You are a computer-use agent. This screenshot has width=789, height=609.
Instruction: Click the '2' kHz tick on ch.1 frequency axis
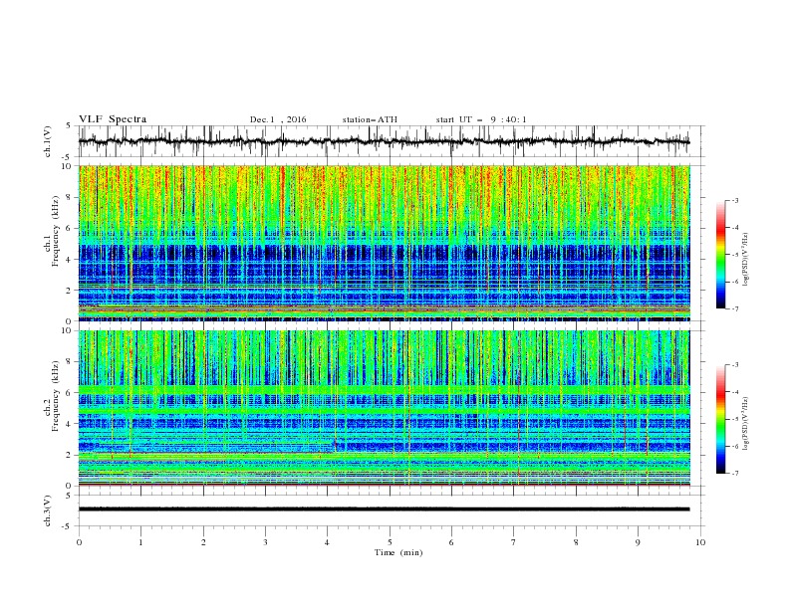pyautogui.click(x=69, y=290)
